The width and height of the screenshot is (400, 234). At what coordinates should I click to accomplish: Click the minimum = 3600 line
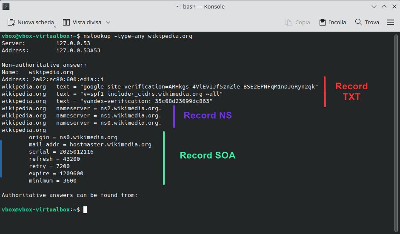[x=52, y=181]
